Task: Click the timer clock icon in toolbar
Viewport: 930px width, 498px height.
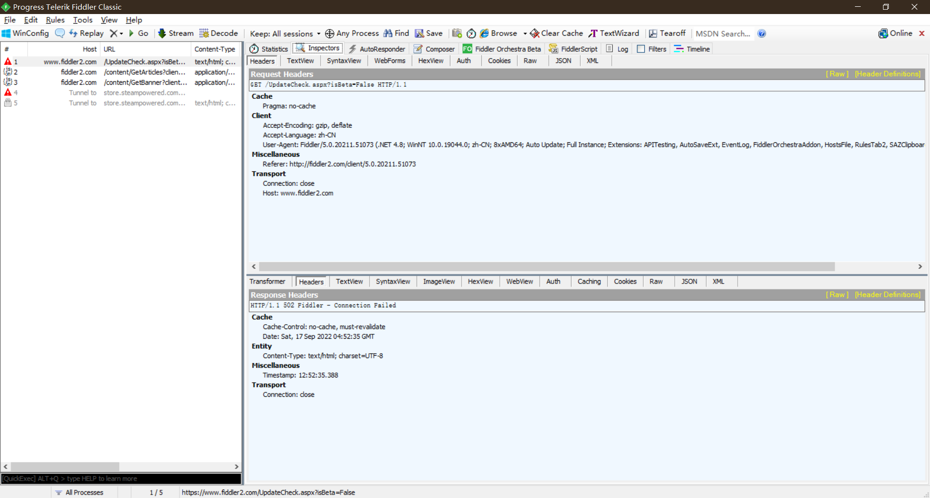Action: [x=471, y=33]
